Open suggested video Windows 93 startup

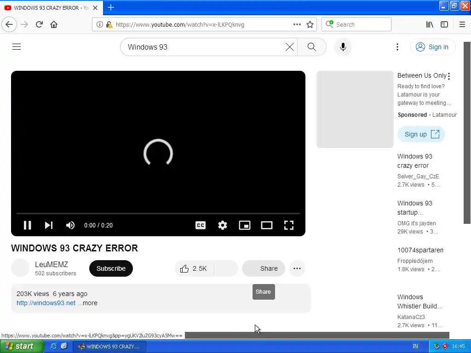pyautogui.click(x=414, y=208)
